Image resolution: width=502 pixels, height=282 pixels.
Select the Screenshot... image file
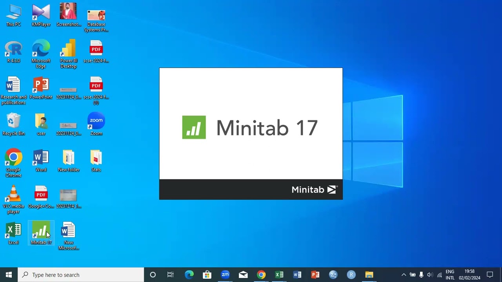coord(69,15)
